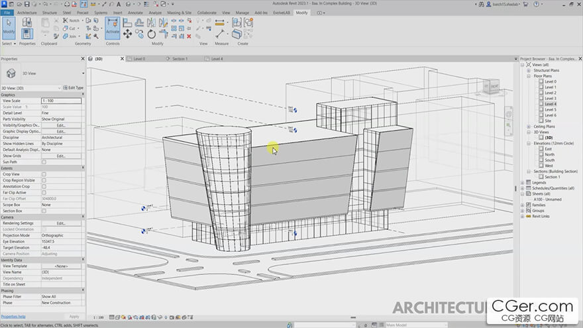Select the Rotate tool
The image size is (583, 328).
(x=151, y=34)
